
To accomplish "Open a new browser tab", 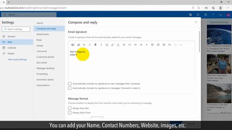I will pyautogui.click(x=9, y=2).
